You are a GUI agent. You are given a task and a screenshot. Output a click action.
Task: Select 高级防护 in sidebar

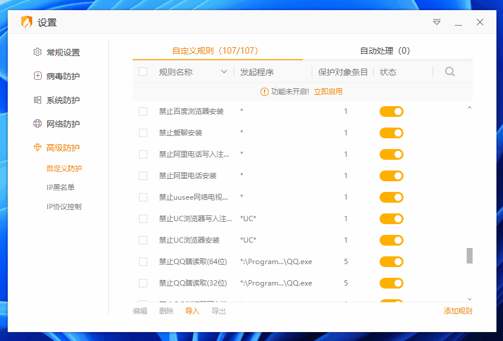pos(63,148)
